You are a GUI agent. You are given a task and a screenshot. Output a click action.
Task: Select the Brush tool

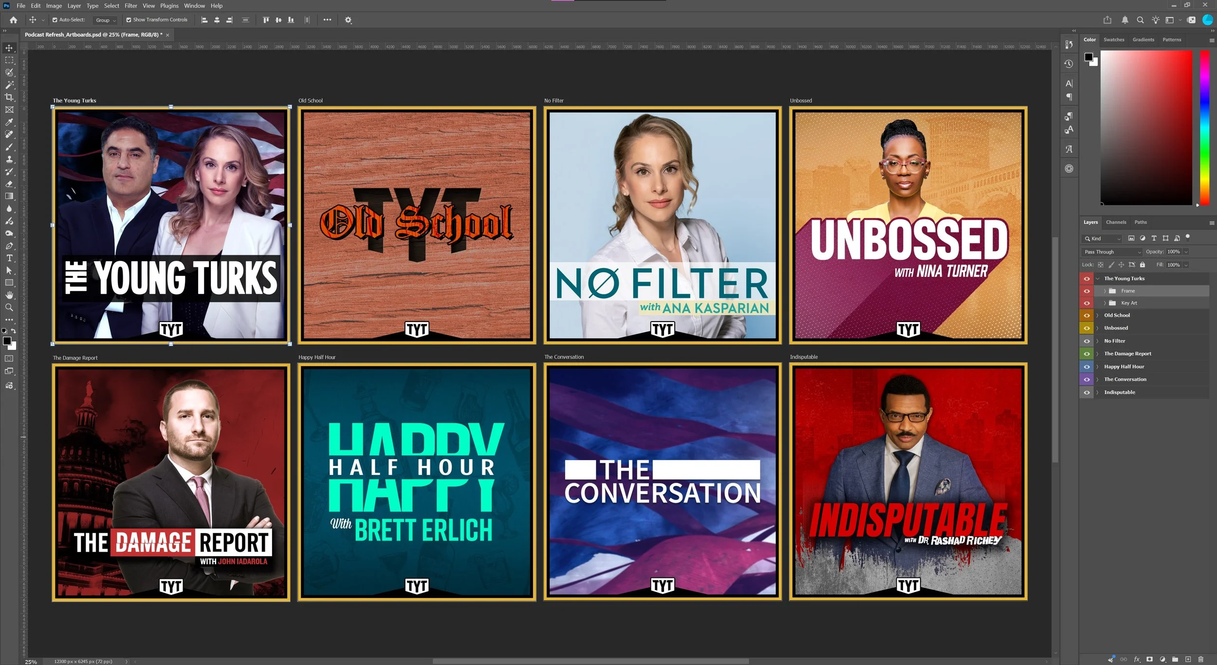click(x=9, y=147)
